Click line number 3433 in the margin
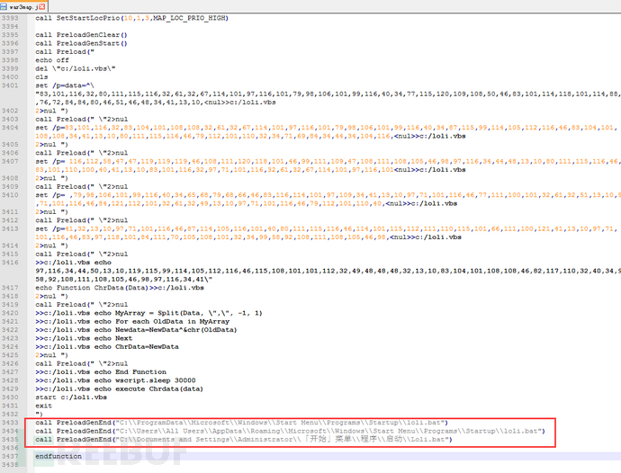This screenshot has height=473, width=621. pyautogui.click(x=10, y=423)
